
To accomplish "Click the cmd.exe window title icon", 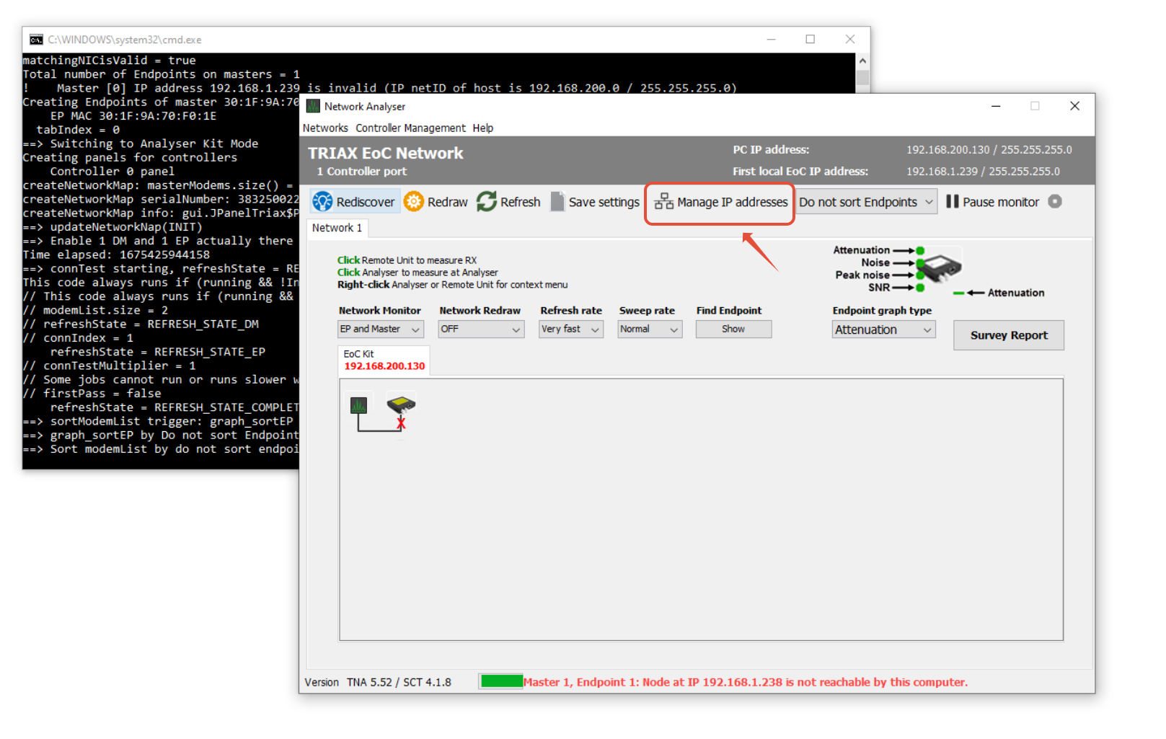I will coord(36,40).
